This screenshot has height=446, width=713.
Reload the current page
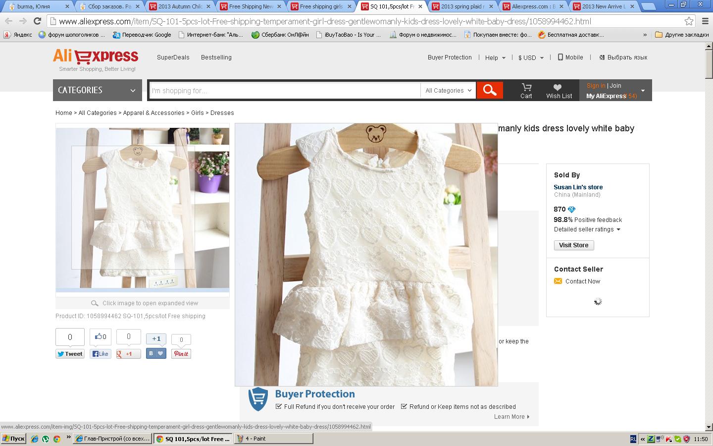[37, 21]
